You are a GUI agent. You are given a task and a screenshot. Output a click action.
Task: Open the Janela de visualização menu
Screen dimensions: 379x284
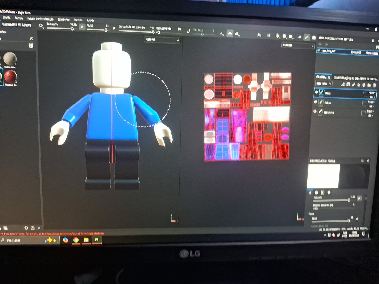tap(40, 19)
